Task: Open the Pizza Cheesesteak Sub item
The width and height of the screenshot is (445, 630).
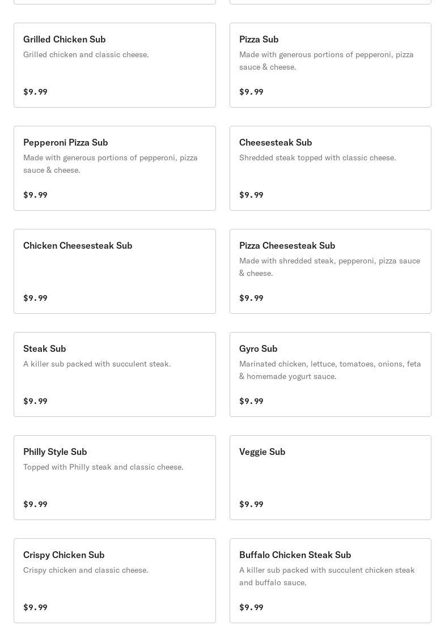Action: tap(330, 271)
